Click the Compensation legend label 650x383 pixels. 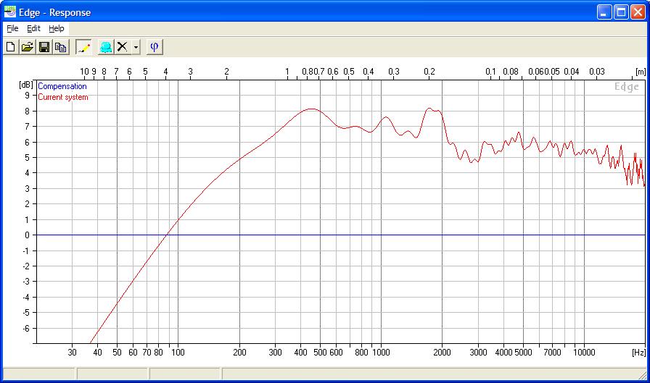[62, 86]
